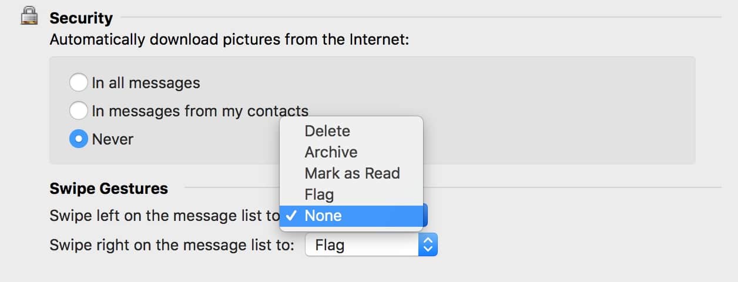Screen dimensions: 738x282
Task: Click the blue arrows on swipe right dropdown
Action: [x=428, y=245]
